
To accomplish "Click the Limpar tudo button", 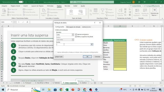I will (59, 57).
